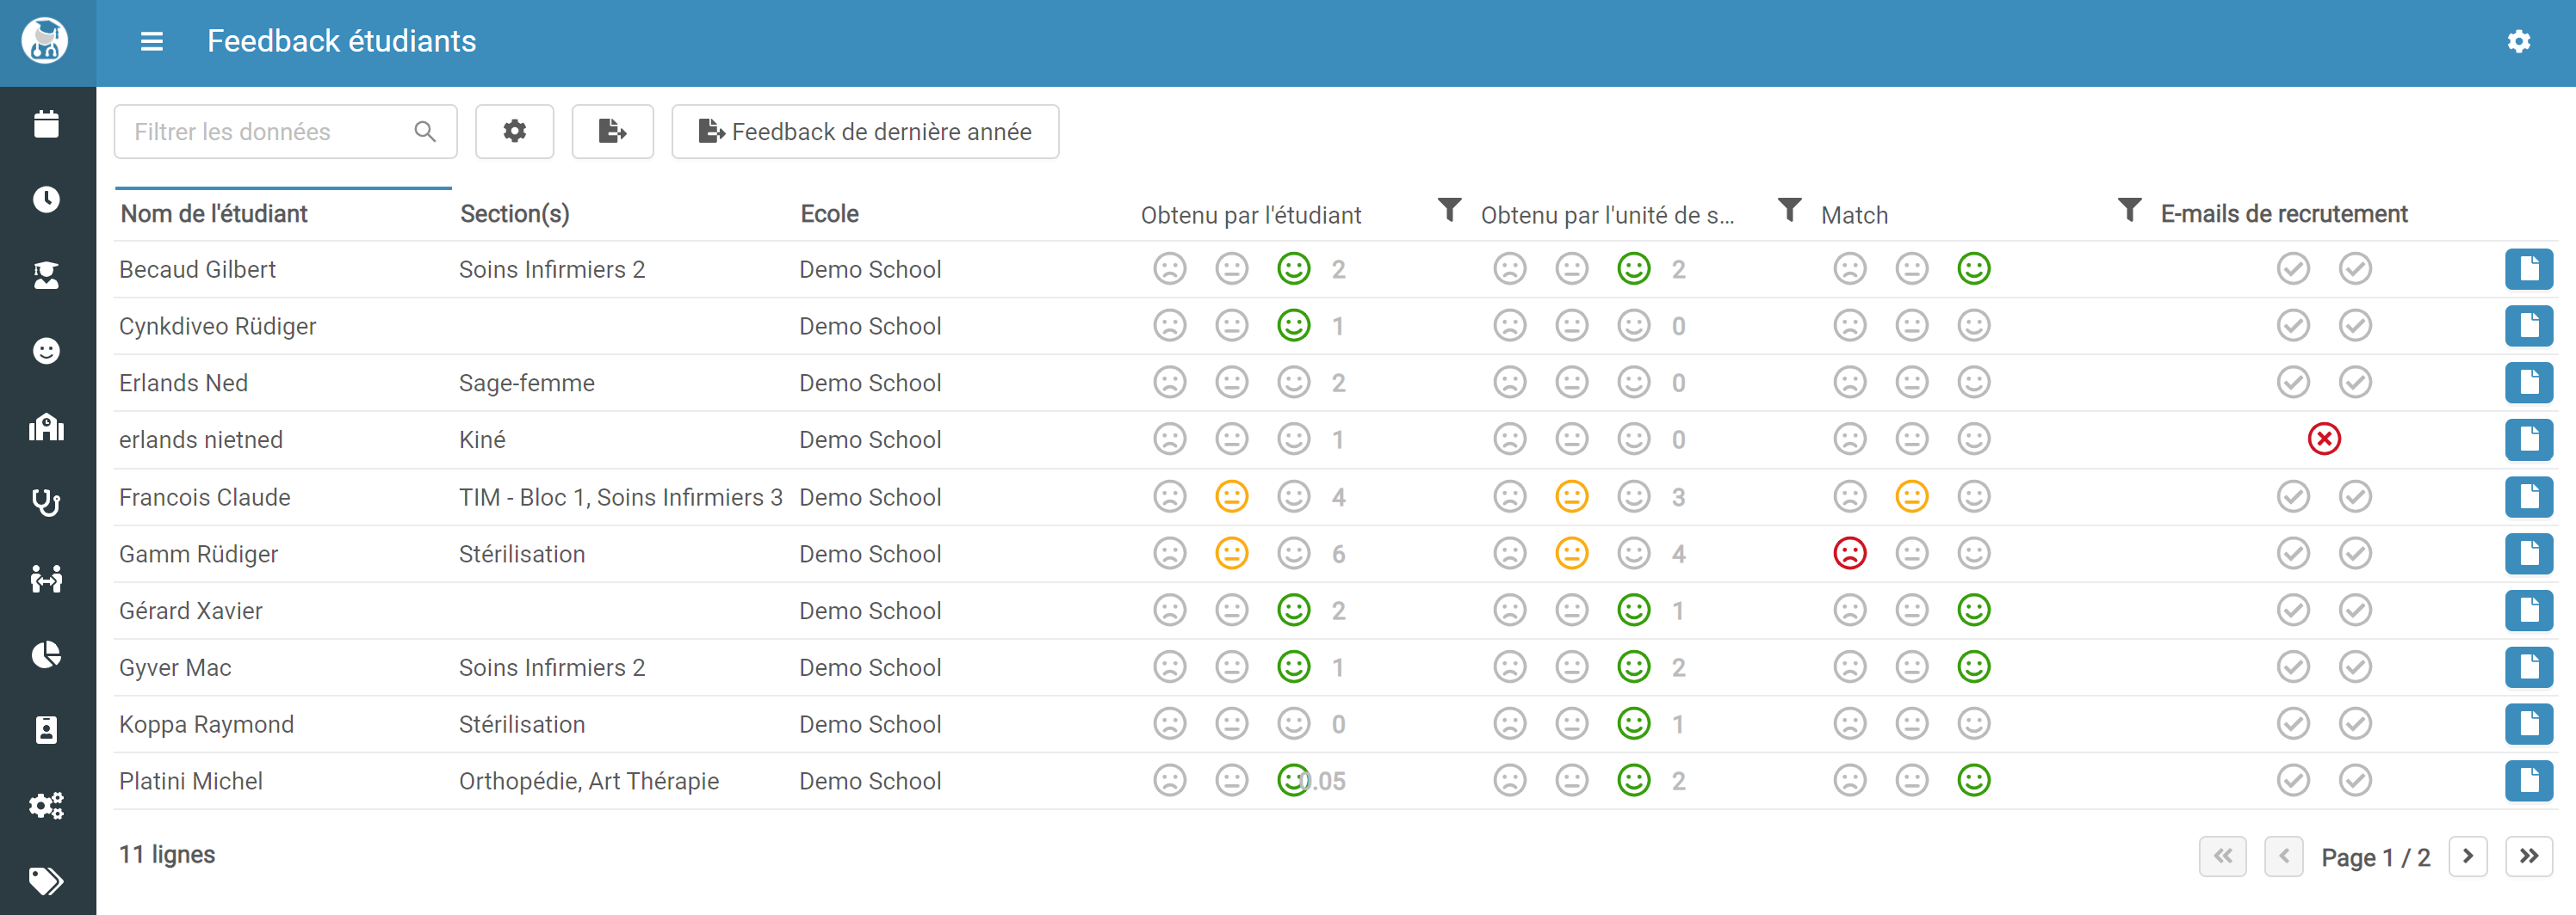Open the smiley feedback icon in sidebar
The width and height of the screenshot is (2576, 915).
(x=46, y=351)
